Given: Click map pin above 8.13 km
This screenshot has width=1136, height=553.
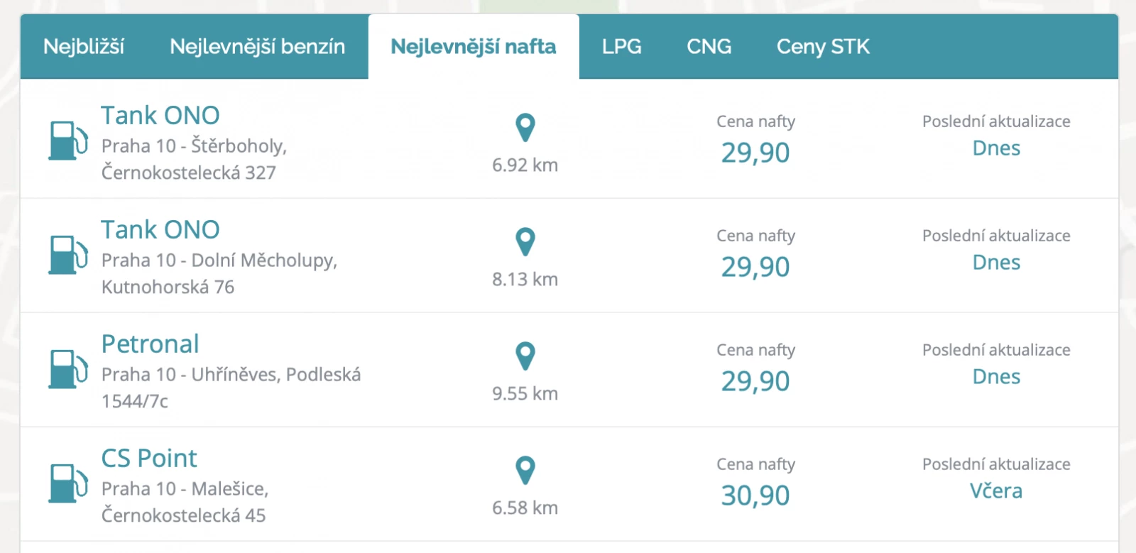Looking at the screenshot, I should (525, 242).
